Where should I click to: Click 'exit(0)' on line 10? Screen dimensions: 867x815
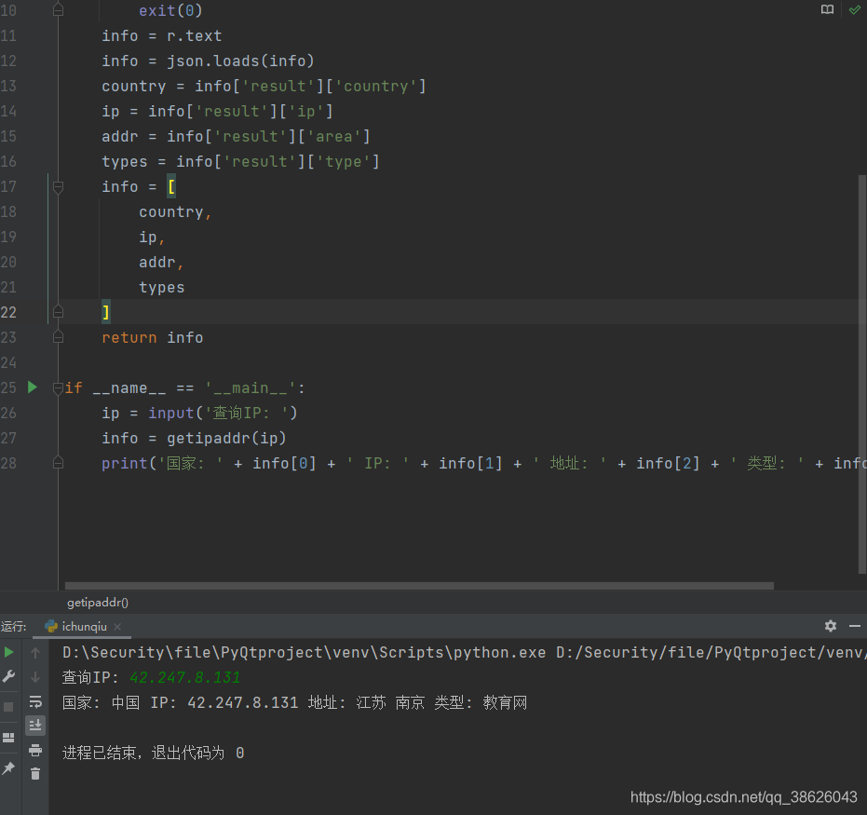tap(170, 10)
